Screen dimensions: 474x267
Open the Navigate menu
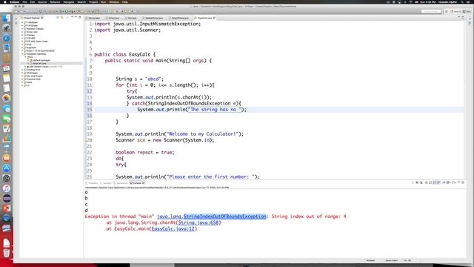coord(69,2)
